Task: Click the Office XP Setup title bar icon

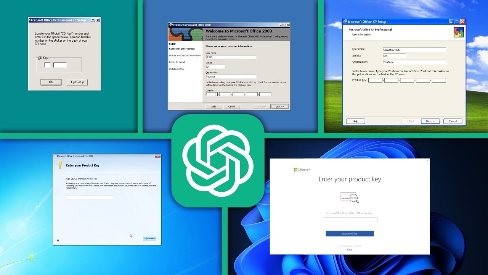Action: (345, 22)
